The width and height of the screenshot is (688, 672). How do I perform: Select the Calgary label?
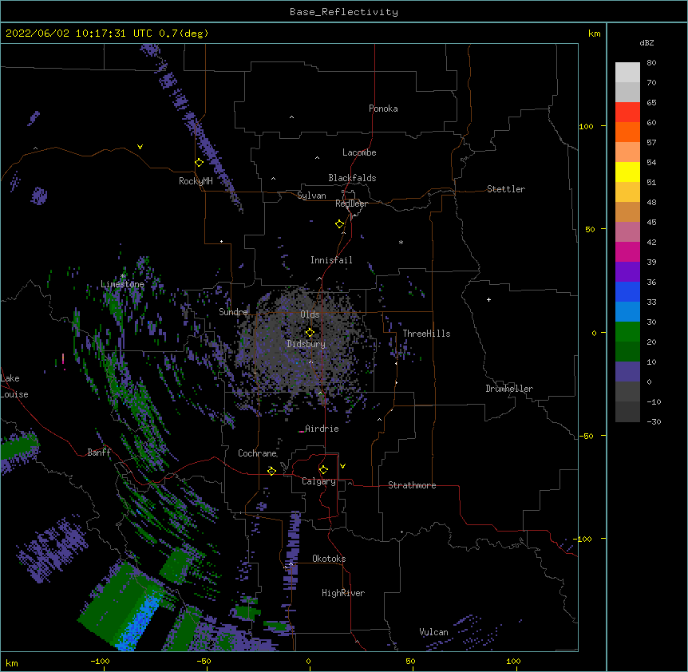tap(318, 481)
